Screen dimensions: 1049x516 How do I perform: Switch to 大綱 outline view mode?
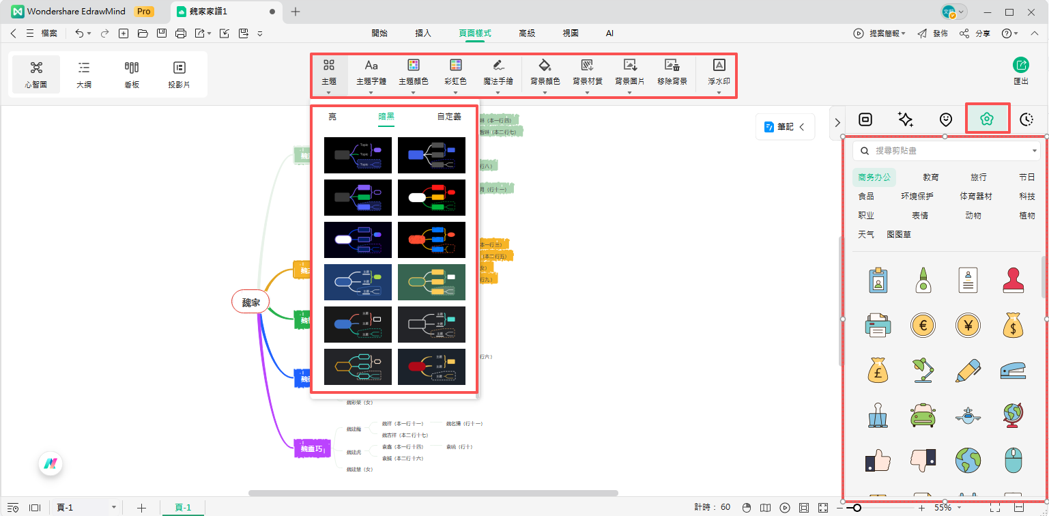(83, 74)
